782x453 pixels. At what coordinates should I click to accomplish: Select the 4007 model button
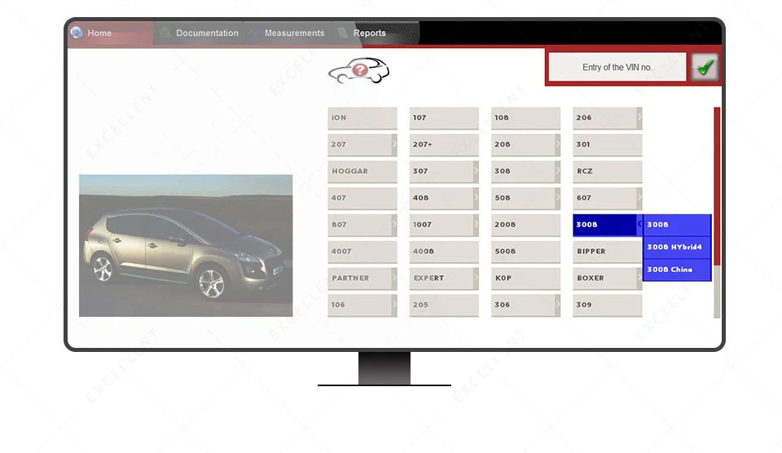(x=362, y=252)
